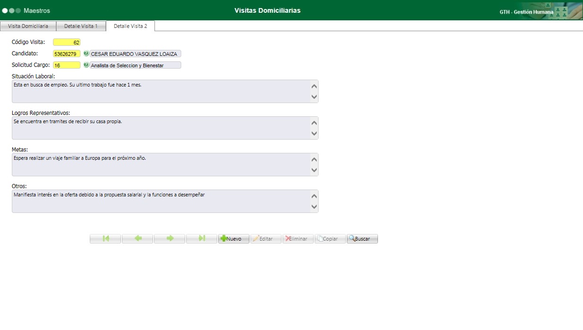The height and width of the screenshot is (330, 583).
Task: Click the Otros label
Action: tap(19, 186)
